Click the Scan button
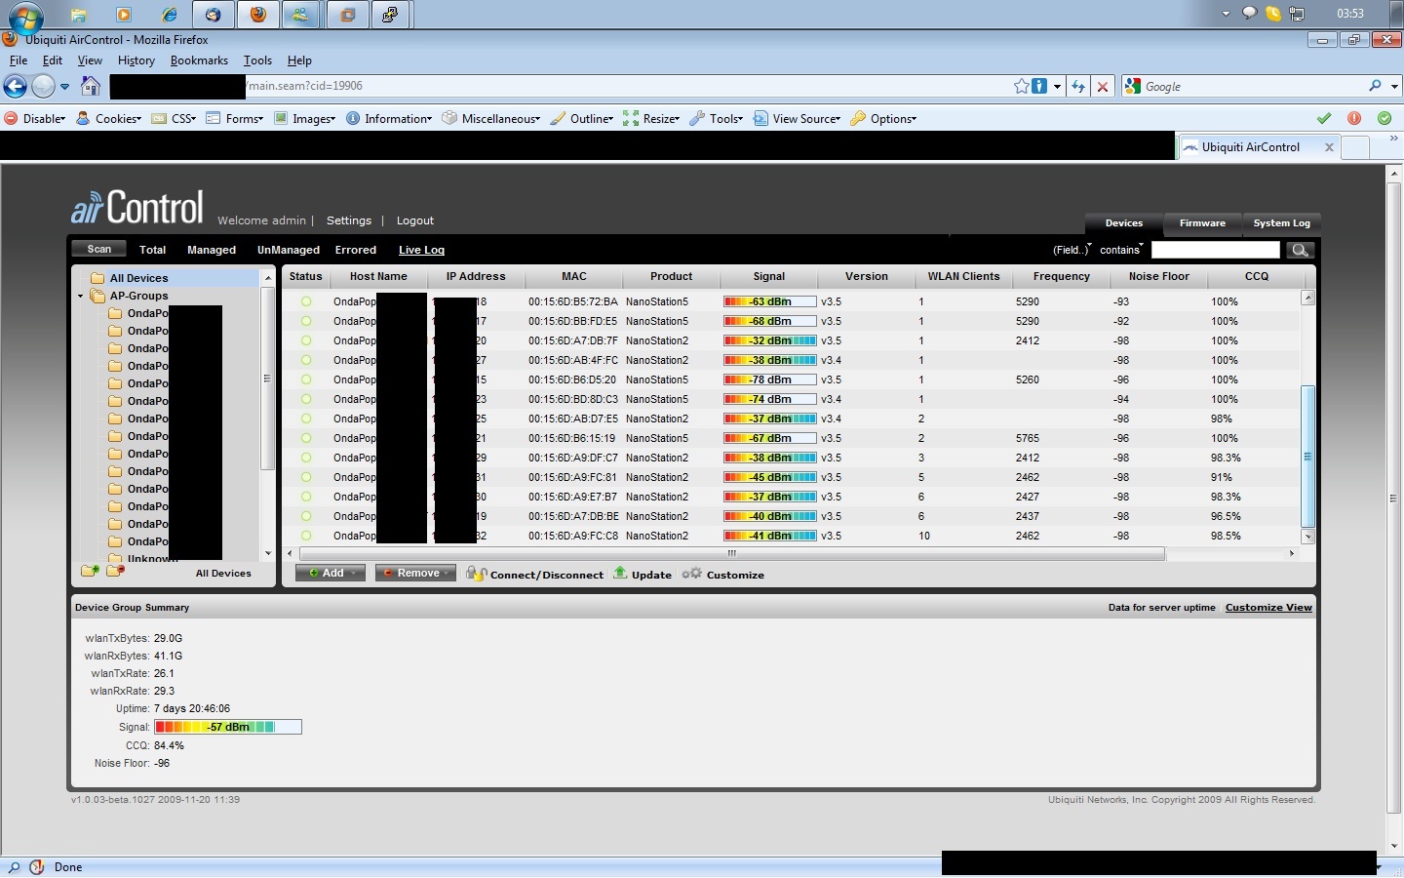 click(98, 249)
